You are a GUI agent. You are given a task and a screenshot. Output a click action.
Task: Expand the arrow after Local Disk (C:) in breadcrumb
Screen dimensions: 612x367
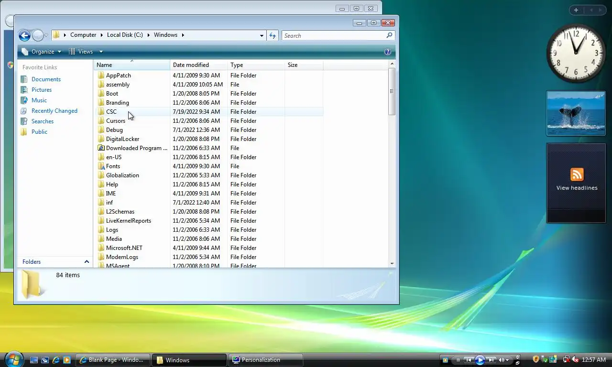tap(148, 35)
